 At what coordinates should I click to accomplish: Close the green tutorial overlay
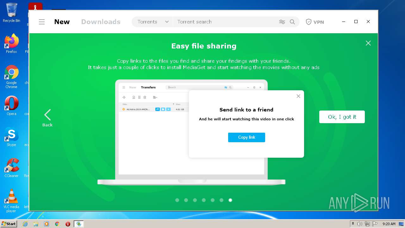(x=368, y=43)
